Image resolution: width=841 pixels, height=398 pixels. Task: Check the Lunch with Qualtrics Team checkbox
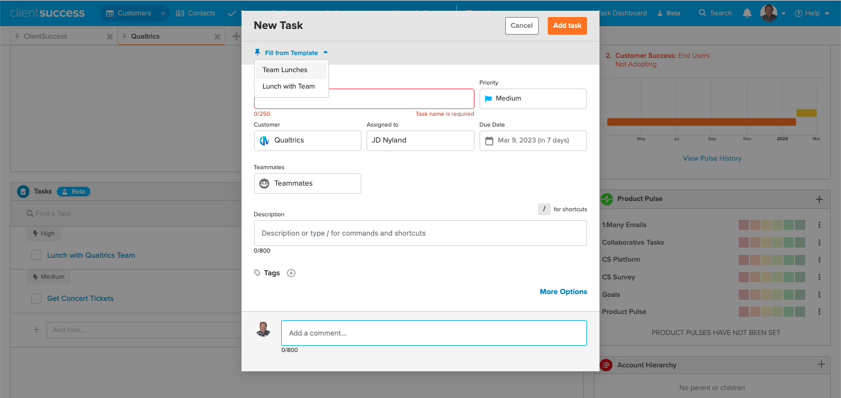point(36,255)
